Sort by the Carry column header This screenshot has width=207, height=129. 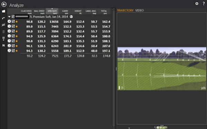click(65, 12)
